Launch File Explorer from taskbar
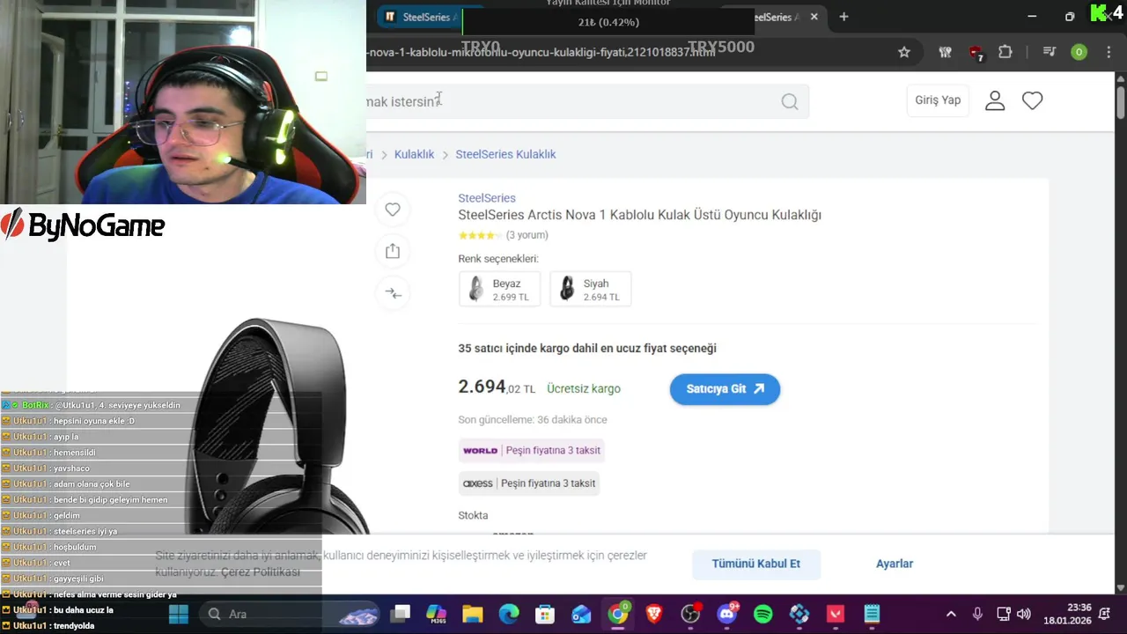The width and height of the screenshot is (1127, 634). (473, 614)
